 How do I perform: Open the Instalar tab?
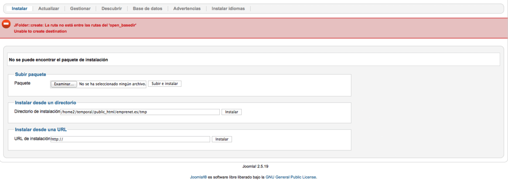19,9
